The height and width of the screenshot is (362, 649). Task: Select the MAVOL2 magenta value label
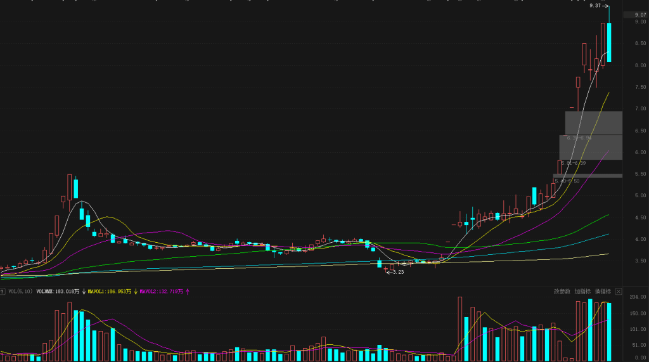click(x=161, y=292)
